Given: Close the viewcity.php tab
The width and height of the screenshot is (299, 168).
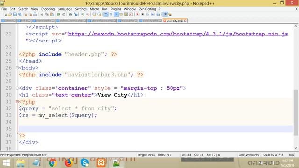Looking at the screenshot, I should [x=185, y=21].
